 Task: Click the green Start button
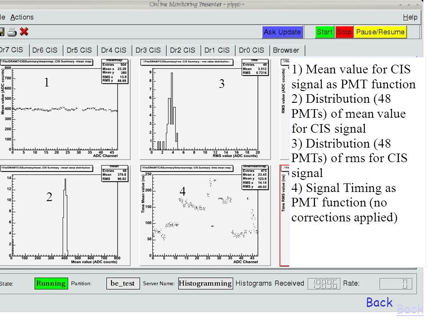point(324,32)
